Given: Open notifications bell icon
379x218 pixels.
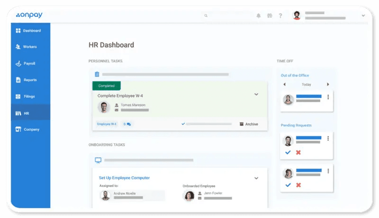Looking at the screenshot, I should coord(258,16).
